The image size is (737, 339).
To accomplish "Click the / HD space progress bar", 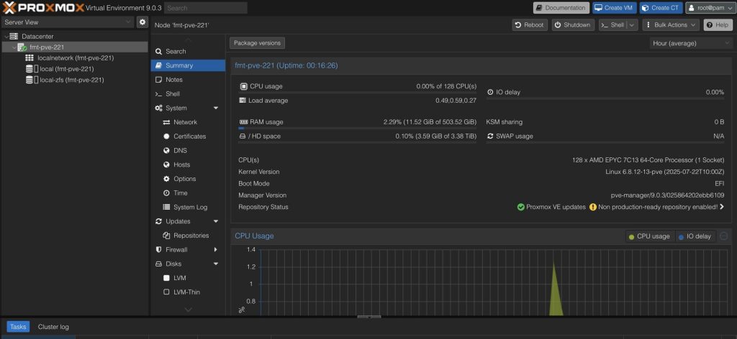I will [357, 142].
